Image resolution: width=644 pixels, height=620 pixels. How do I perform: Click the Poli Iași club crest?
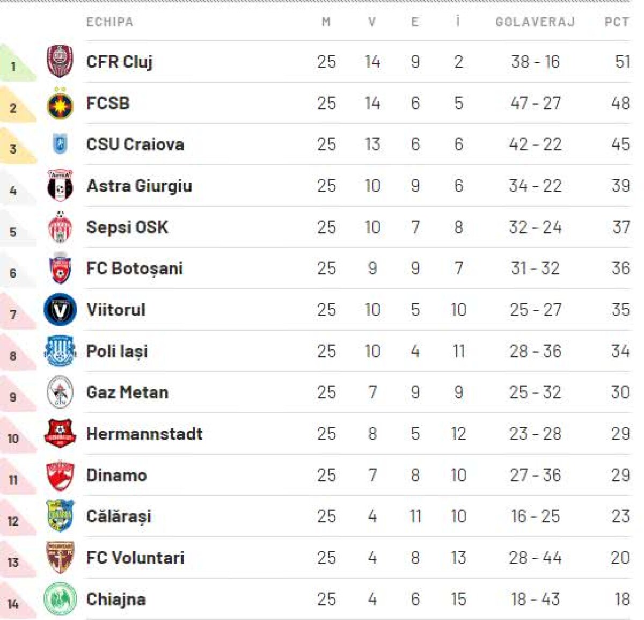click(x=60, y=351)
